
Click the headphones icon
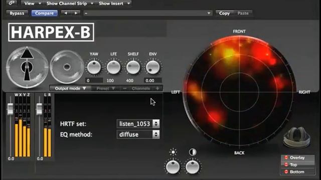[297, 136]
